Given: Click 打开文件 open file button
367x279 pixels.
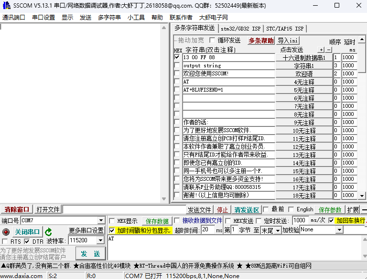Looking at the screenshot, I should pyautogui.click(x=48, y=209).
